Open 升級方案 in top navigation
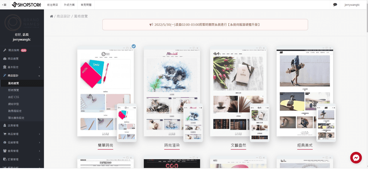Image resolution: width=368 pixels, height=169 pixels. click(69, 5)
